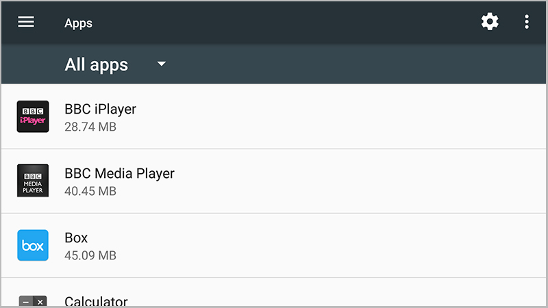The image size is (548, 308).
Task: Open the three-dot overflow menu
Action: pos(526,22)
